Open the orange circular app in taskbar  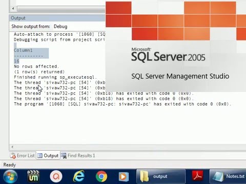click(x=56, y=176)
